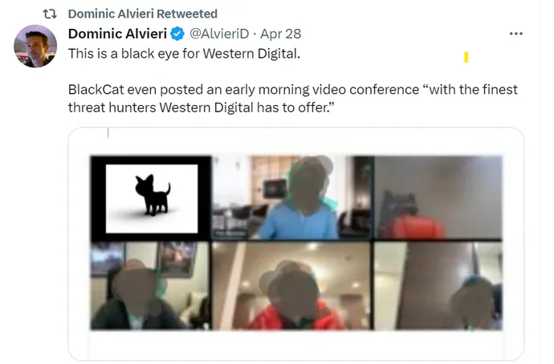Click the blue hoodie participant tile
The height and width of the screenshot is (364, 554).
(x=293, y=197)
